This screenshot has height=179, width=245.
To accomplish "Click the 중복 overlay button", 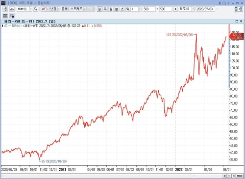I will click(x=64, y=9).
